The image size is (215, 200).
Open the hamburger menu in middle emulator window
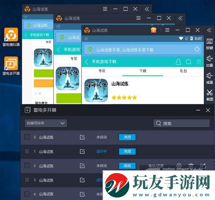coord(138,18)
